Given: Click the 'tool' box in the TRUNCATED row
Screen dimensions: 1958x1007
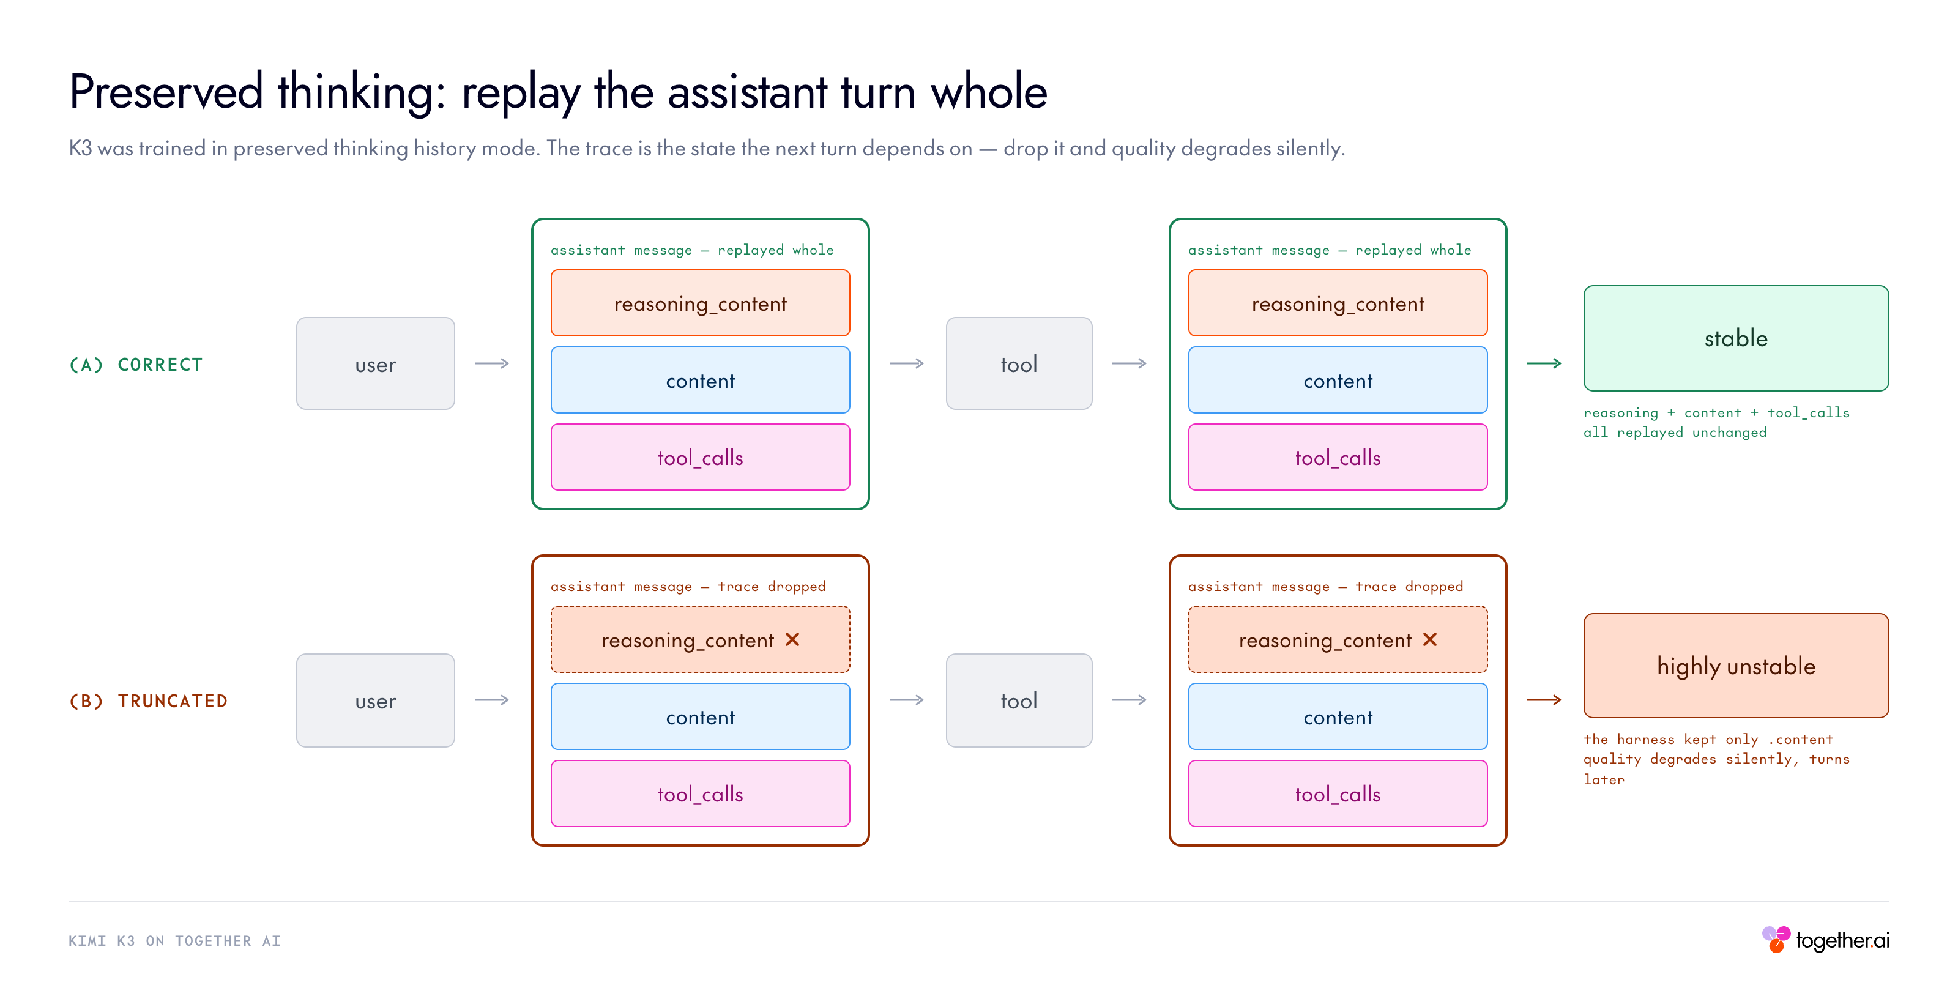Looking at the screenshot, I should (x=1019, y=700).
